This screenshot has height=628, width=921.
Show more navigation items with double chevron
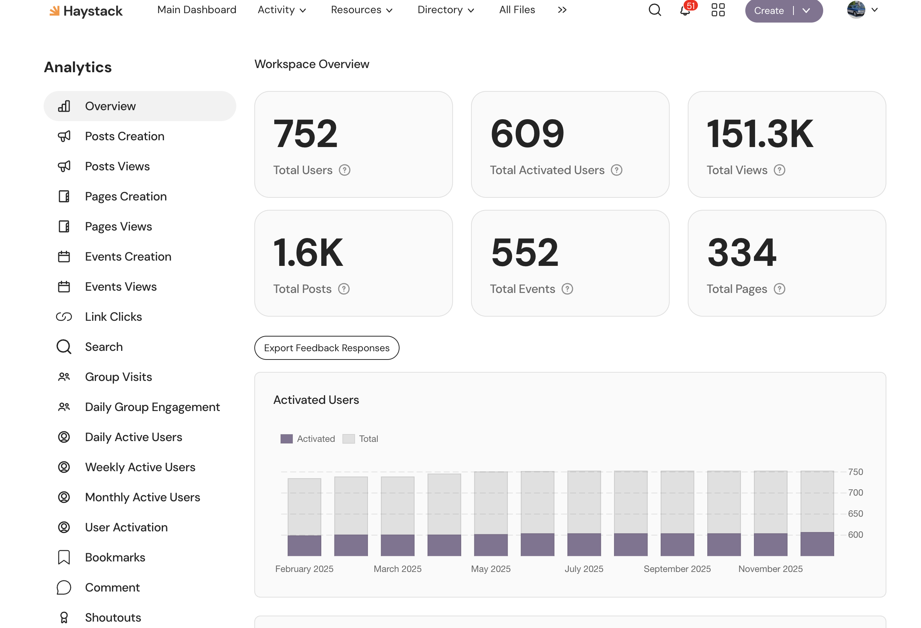562,10
